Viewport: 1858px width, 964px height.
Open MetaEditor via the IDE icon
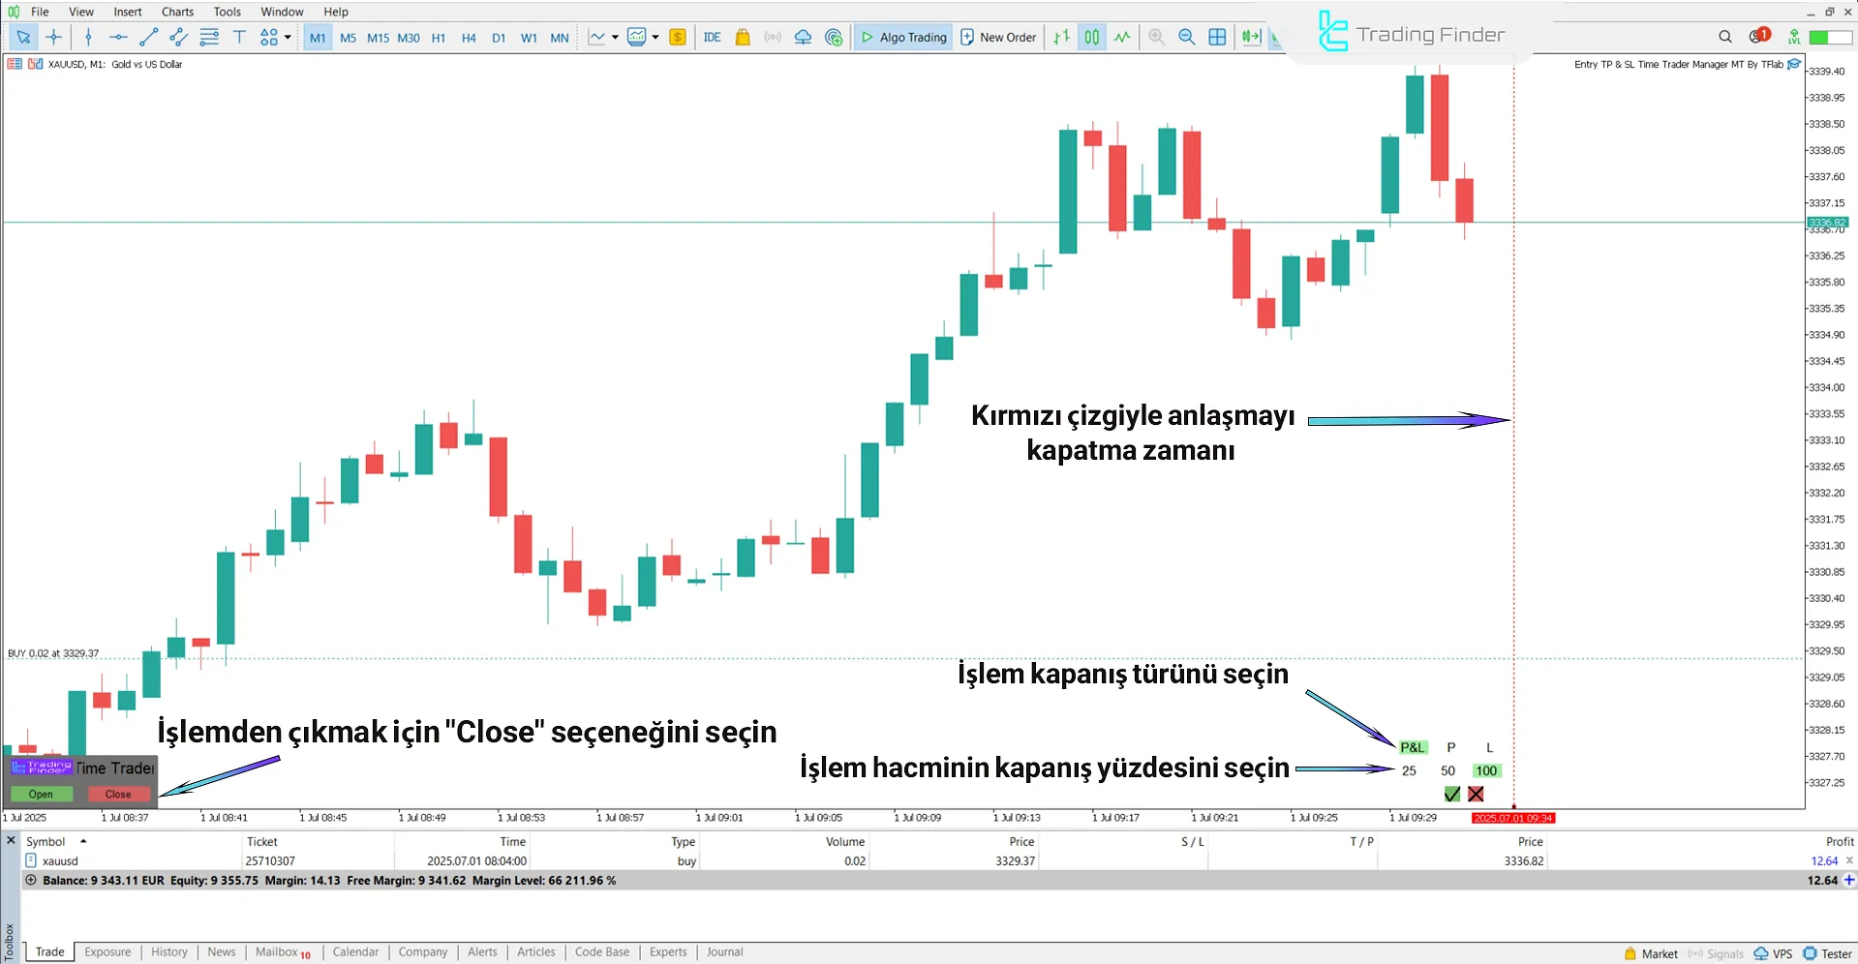click(713, 37)
